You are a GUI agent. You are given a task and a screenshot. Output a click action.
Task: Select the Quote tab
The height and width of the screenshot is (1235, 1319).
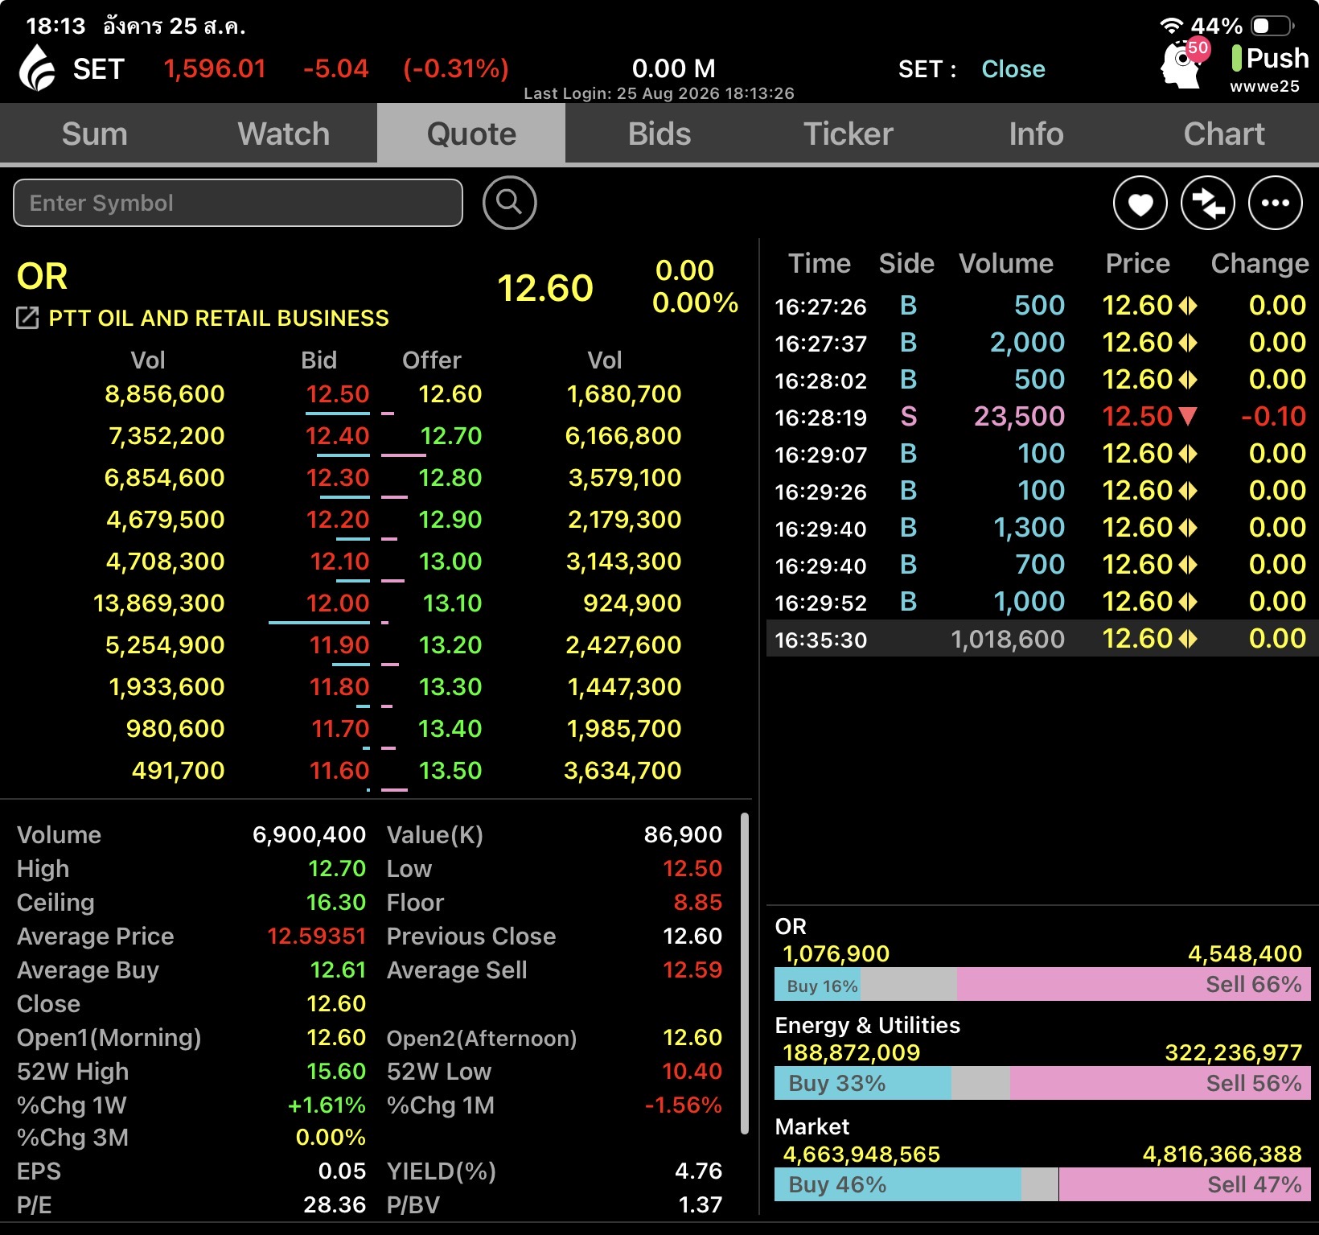[x=471, y=134]
